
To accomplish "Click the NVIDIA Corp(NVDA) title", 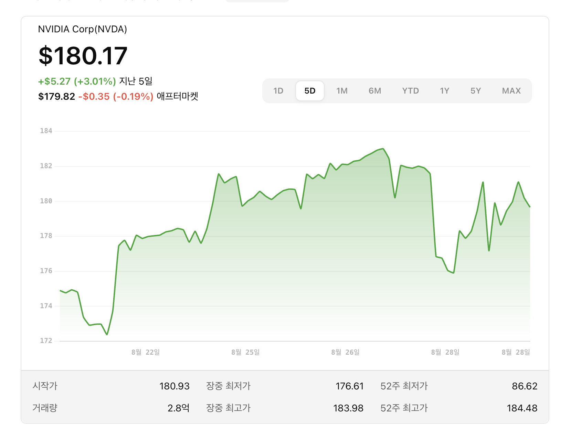I will [x=83, y=29].
